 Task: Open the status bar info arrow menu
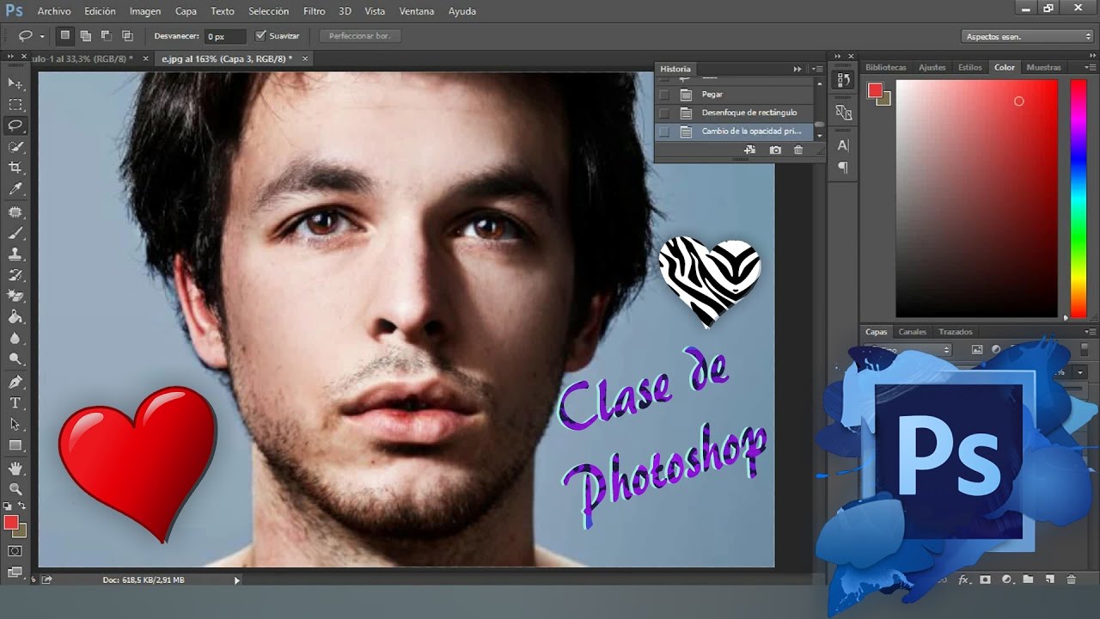(237, 580)
